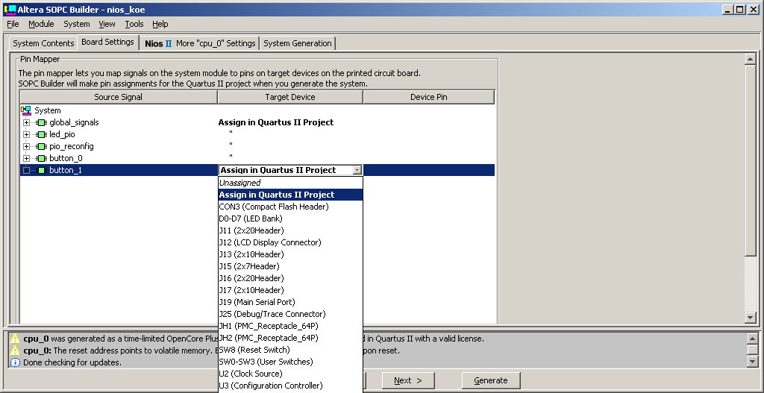Click the Source Signal column header

(119, 97)
